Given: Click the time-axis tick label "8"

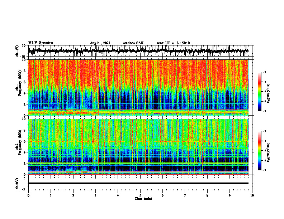Looking at the screenshot, I should [207, 195].
